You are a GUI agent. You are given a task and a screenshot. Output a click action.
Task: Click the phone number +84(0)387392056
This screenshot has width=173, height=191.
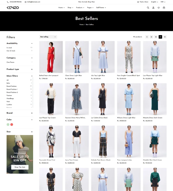pyautogui.click(x=16, y=2)
